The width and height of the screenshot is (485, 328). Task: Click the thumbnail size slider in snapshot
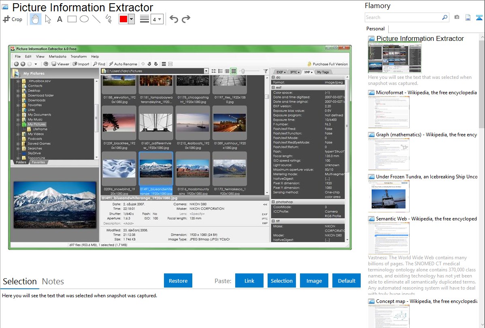point(243,71)
